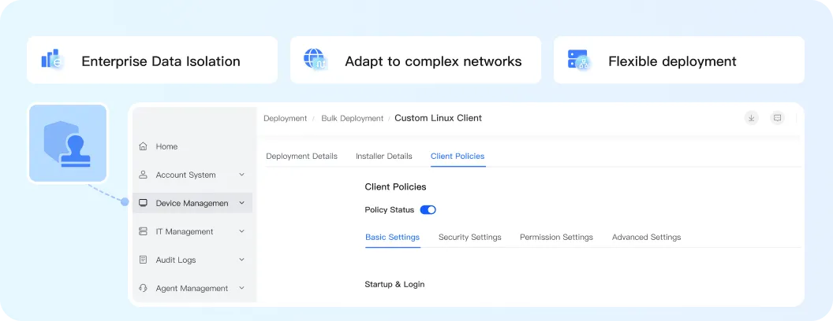Click the Device Management monitor icon
Image resolution: width=833 pixels, height=321 pixels.
[x=143, y=203]
